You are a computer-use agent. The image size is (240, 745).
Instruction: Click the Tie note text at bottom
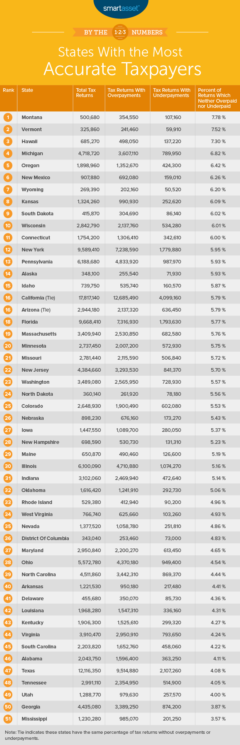(108, 735)
